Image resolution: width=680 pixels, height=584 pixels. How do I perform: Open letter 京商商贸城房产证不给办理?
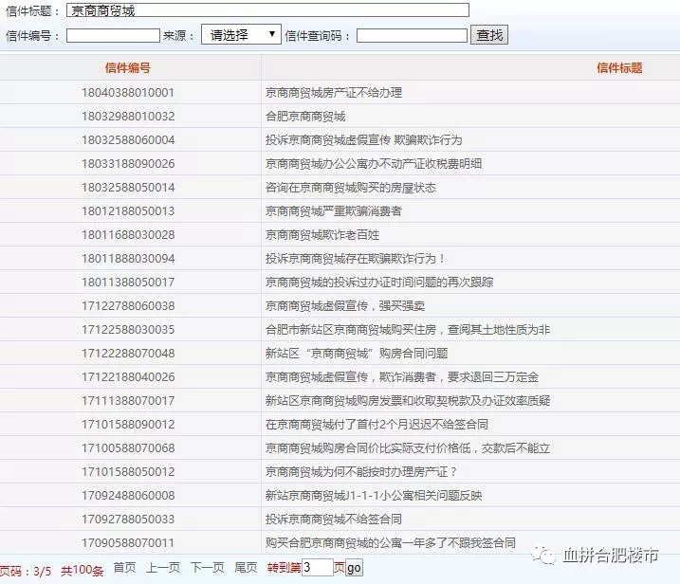point(334,92)
